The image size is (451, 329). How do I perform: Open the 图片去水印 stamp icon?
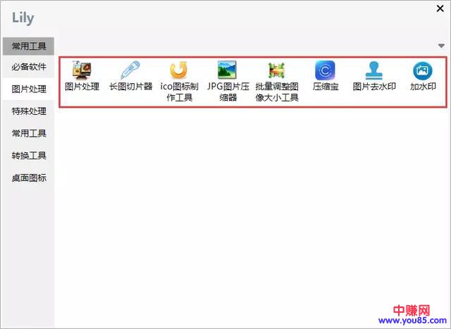[374, 70]
